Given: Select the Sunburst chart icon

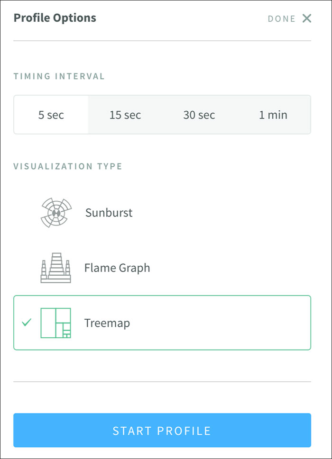Looking at the screenshot, I should coord(56,213).
